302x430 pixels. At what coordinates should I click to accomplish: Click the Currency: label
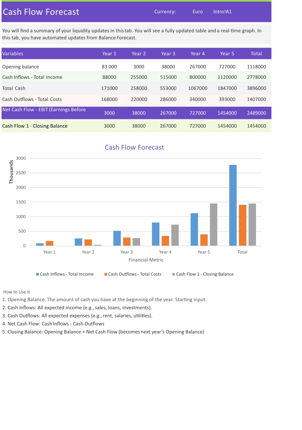(x=165, y=12)
